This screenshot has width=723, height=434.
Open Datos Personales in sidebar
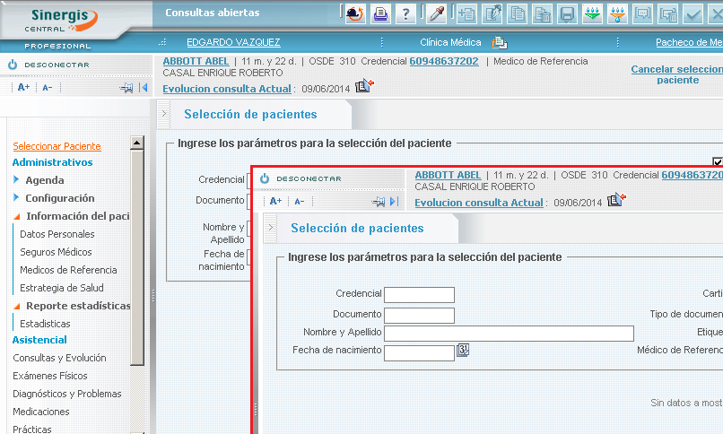(57, 234)
